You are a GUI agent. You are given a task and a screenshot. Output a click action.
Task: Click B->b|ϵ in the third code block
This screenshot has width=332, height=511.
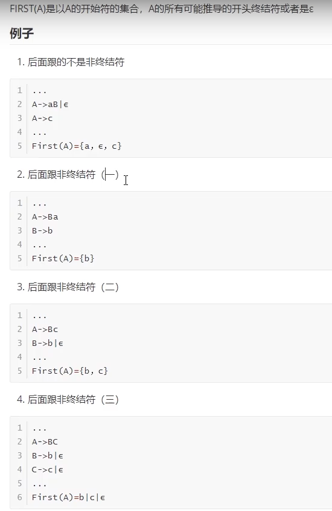coord(48,343)
